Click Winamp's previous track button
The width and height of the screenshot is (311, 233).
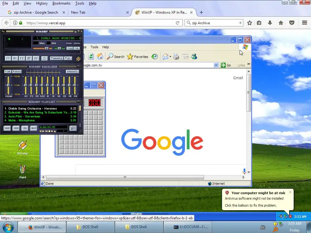point(8,58)
